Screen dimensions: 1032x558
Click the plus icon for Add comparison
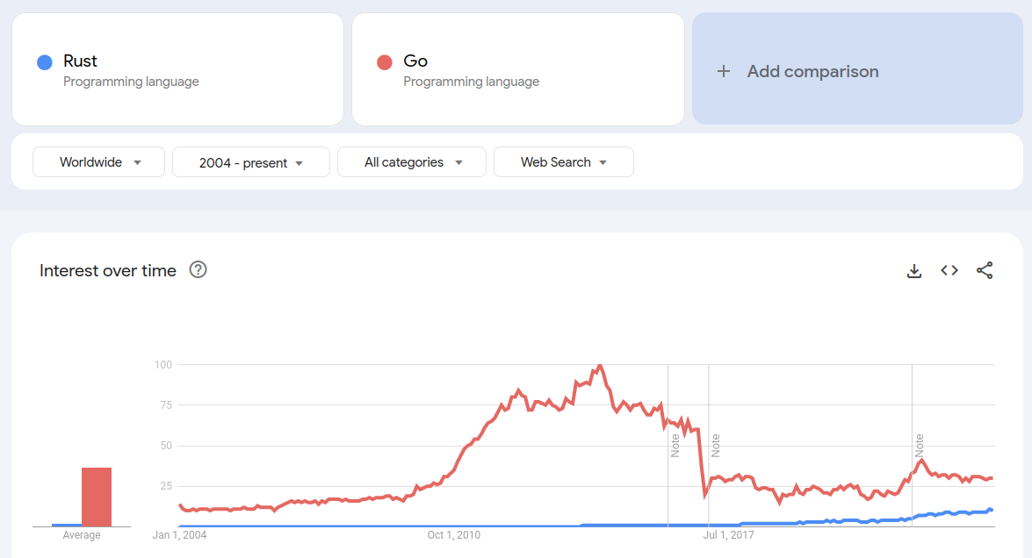pyautogui.click(x=724, y=72)
